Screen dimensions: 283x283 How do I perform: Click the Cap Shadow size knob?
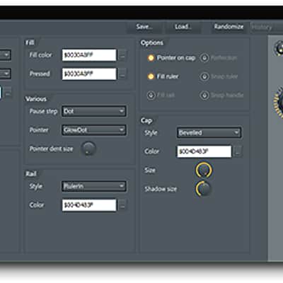click(204, 189)
